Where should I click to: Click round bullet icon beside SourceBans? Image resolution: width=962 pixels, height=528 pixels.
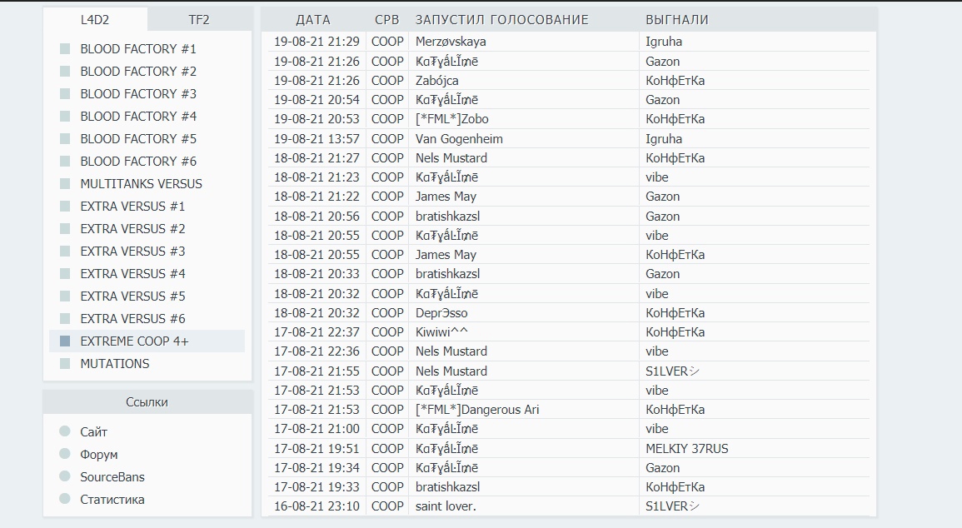click(x=65, y=476)
